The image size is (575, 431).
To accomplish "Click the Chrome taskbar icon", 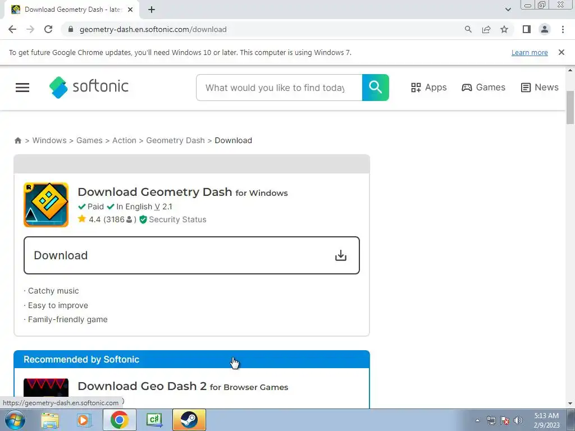I will coord(119,420).
